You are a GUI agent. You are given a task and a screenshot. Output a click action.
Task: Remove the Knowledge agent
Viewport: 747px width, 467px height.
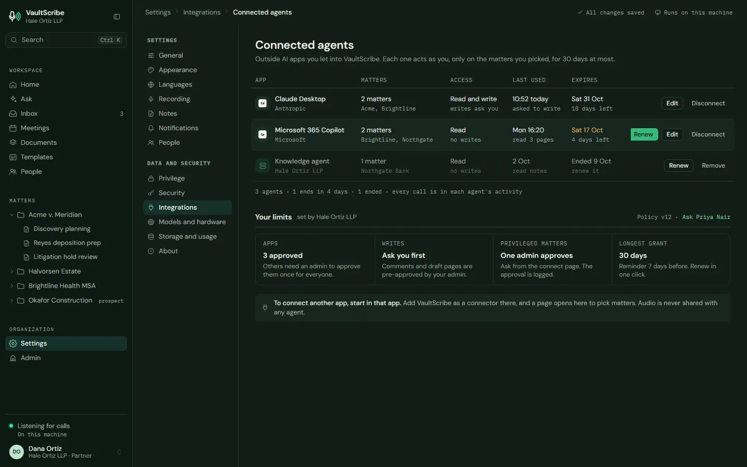pos(713,166)
